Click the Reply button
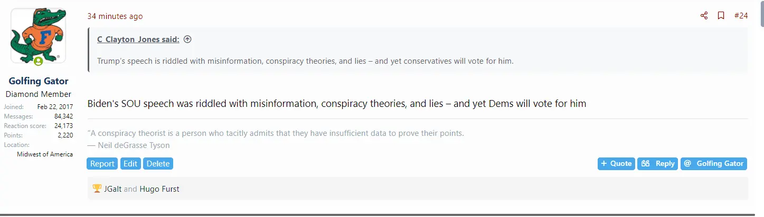This screenshot has width=764, height=217. coord(658,164)
